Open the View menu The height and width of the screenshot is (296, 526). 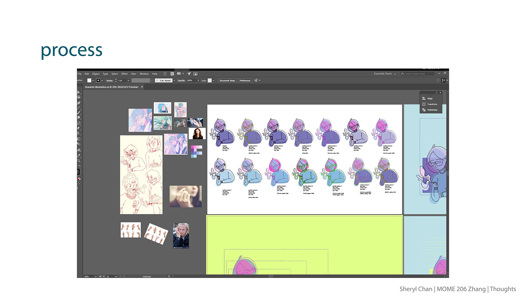tap(133, 74)
